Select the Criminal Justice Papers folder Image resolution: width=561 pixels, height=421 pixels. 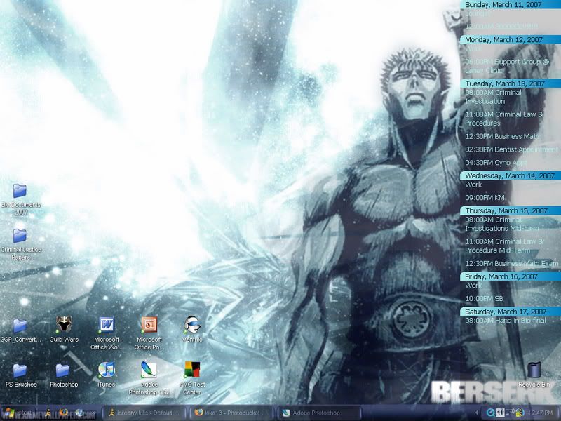tap(20, 244)
